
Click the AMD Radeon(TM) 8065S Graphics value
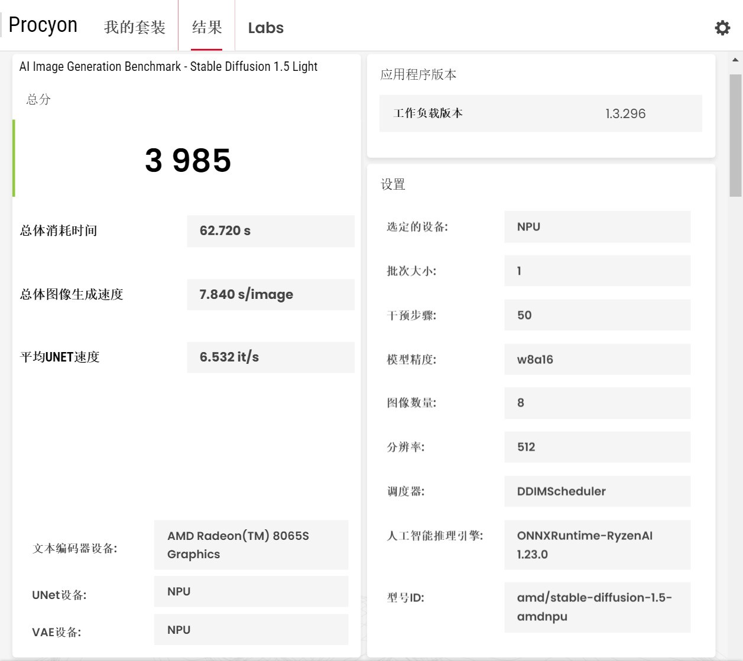[x=251, y=545]
